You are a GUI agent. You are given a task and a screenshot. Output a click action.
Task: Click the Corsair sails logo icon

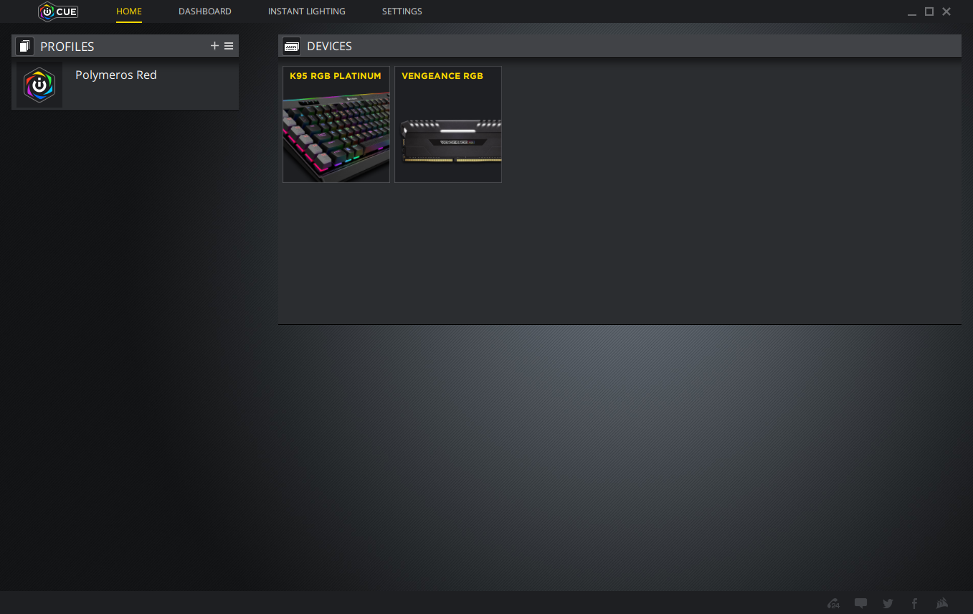point(942,603)
